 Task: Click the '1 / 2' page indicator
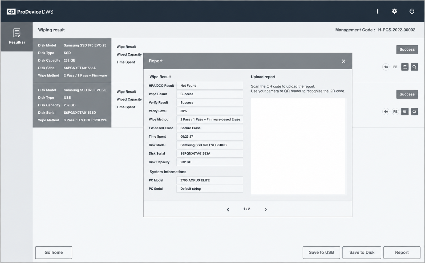point(246,209)
